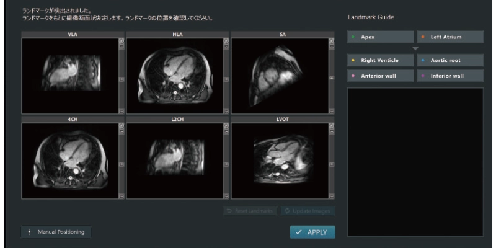Click the round icon atop L2CH view
Screen dimensions: 496x248
[226, 126]
